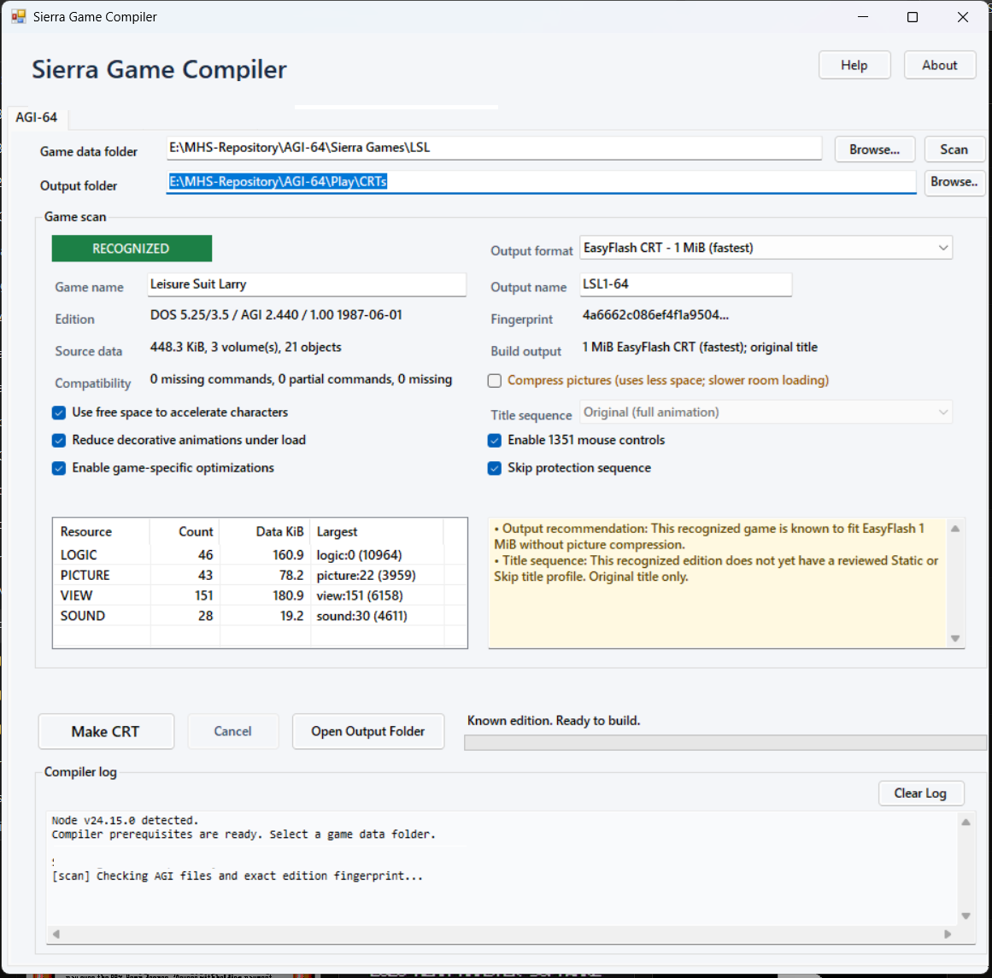The image size is (992, 978).
Task: Click the build progress bar
Action: [725, 743]
